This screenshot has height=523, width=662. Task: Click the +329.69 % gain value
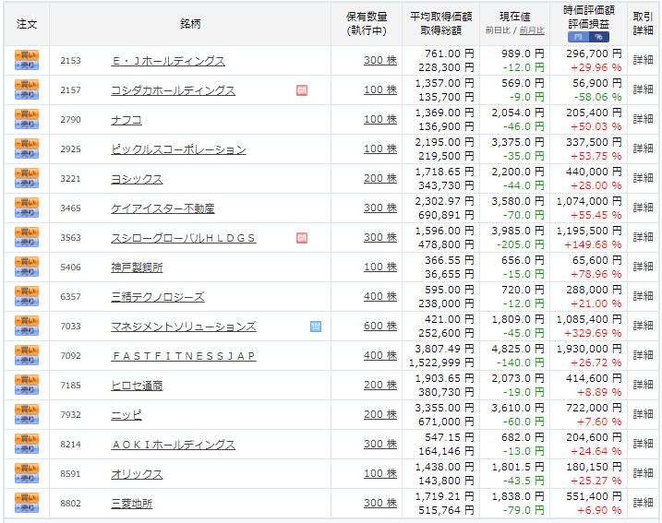593,333
